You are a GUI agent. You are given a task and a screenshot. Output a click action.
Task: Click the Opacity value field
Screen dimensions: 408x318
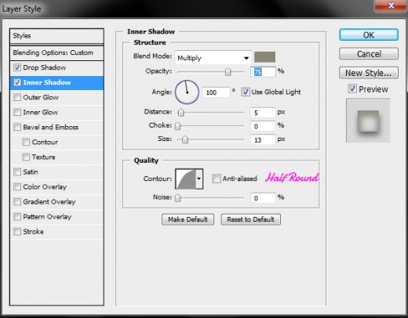click(x=263, y=72)
